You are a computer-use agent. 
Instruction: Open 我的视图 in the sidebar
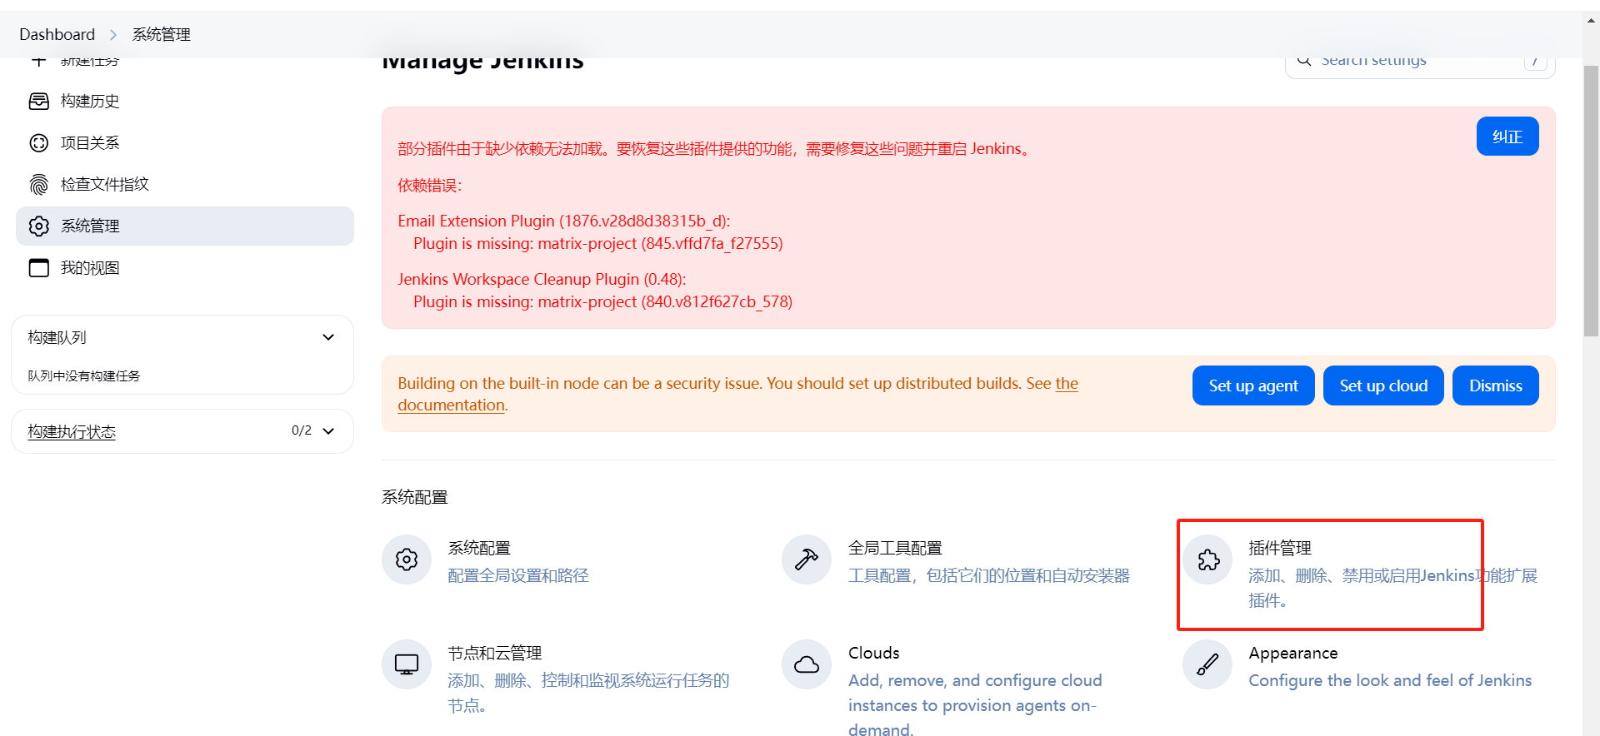[183, 268]
